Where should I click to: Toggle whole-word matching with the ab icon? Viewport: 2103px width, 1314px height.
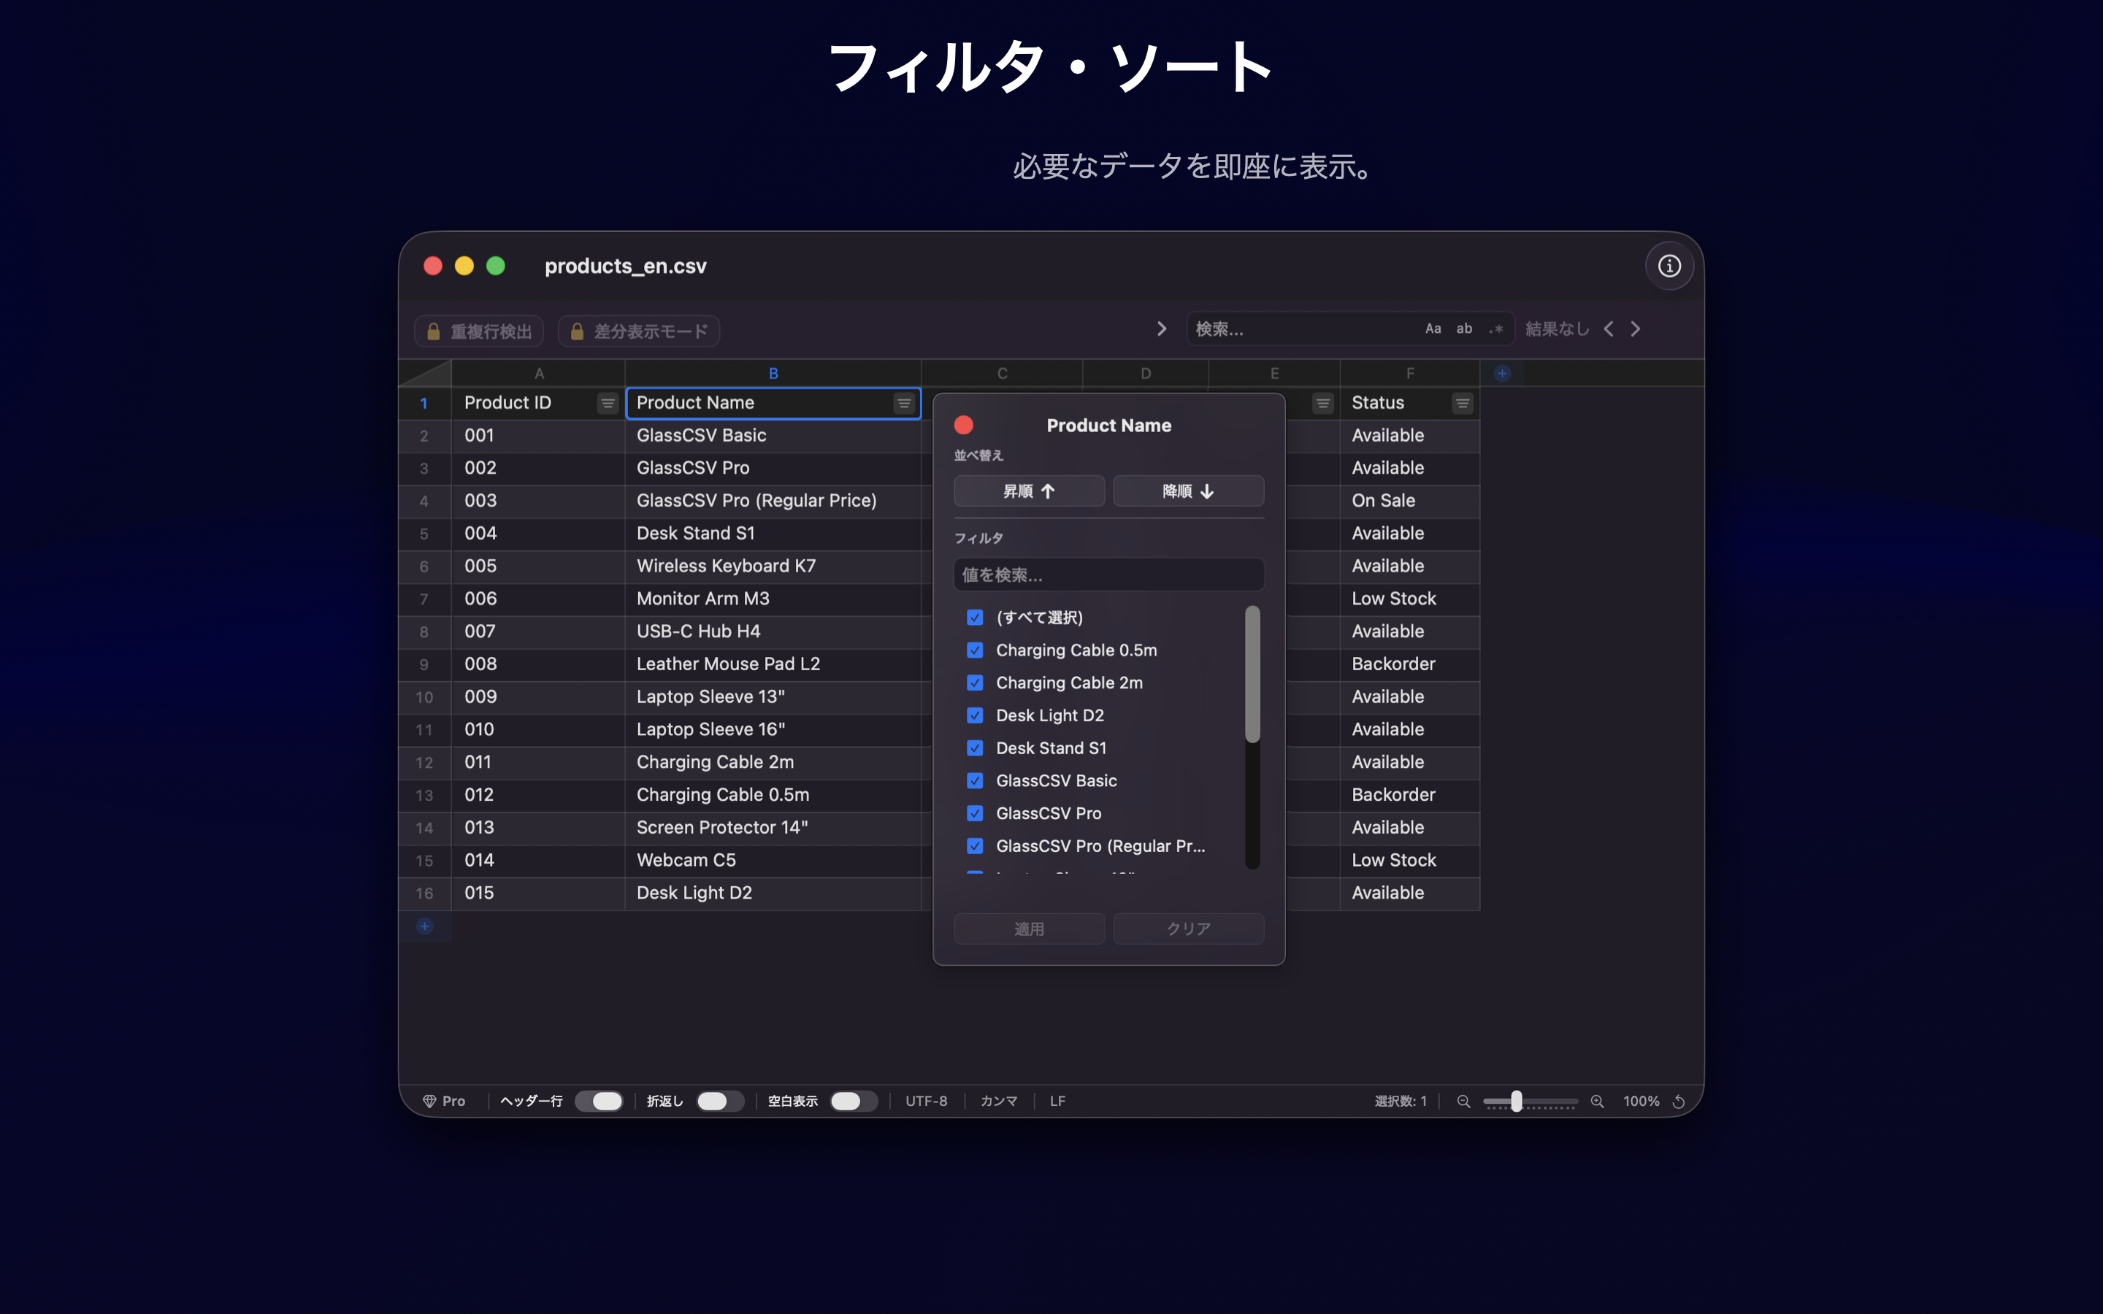tap(1464, 328)
